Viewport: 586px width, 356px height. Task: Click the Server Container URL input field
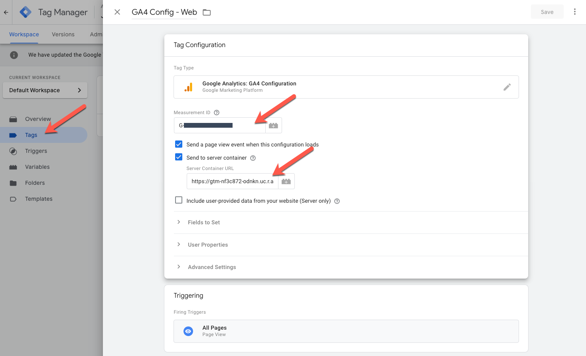click(233, 181)
